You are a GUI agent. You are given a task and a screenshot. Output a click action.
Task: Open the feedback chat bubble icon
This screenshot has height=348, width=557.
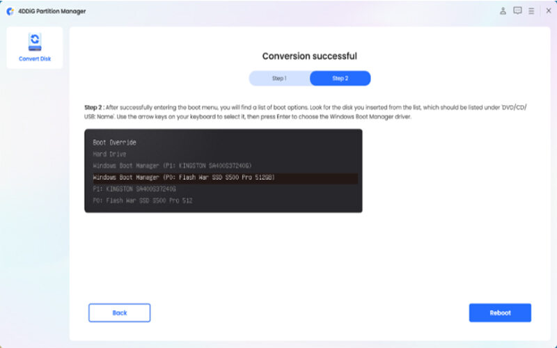(x=517, y=11)
